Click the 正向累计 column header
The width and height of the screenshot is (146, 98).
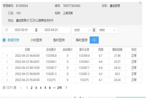51,50
